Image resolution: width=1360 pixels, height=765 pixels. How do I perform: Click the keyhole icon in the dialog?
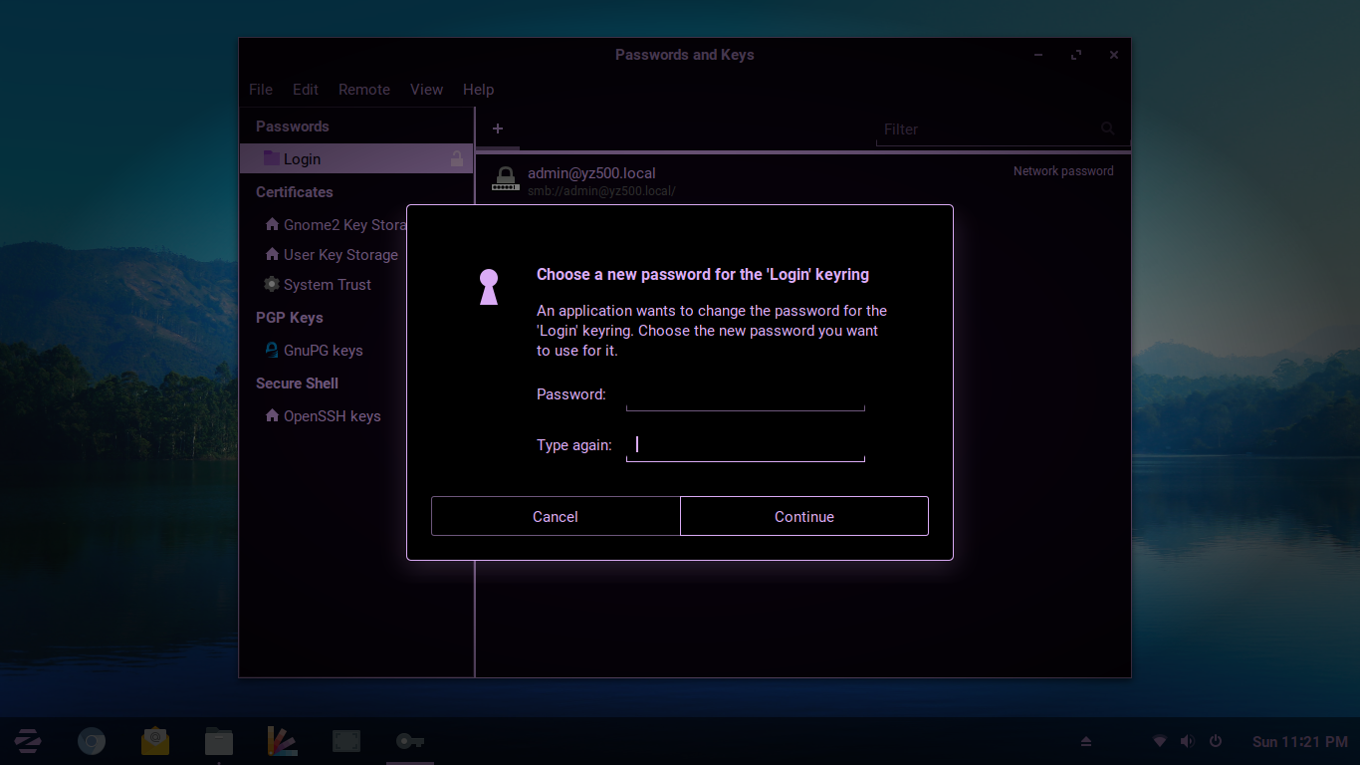click(488, 287)
